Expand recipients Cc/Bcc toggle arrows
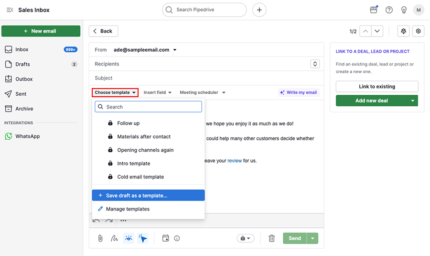The height and width of the screenshot is (256, 430). pos(315,64)
